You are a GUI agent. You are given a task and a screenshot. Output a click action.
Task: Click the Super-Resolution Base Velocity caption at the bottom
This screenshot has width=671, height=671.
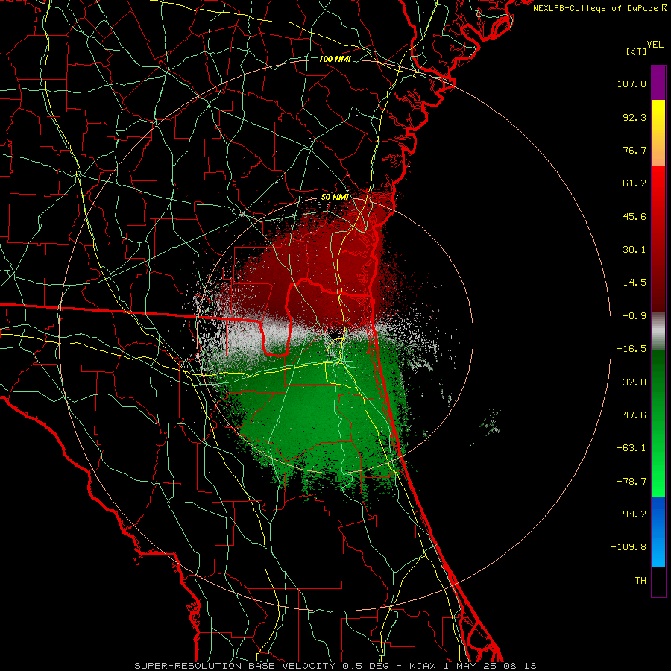tap(335, 666)
